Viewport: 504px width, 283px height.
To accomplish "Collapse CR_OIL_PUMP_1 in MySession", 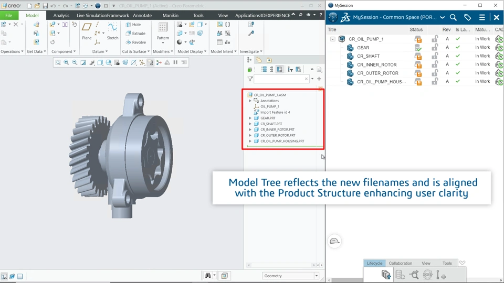I will point(333,39).
